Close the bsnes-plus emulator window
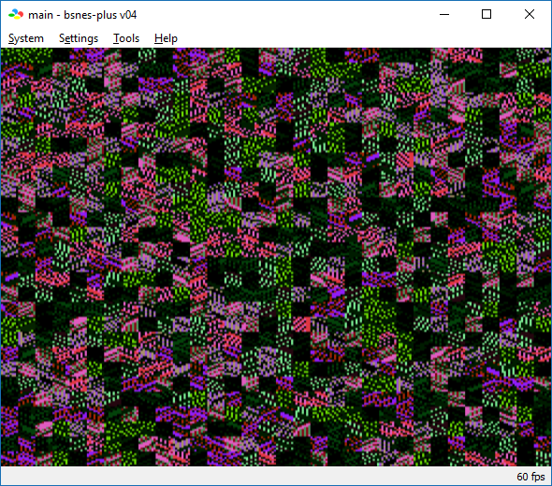Image resolution: width=552 pixels, height=486 pixels. [530, 14]
